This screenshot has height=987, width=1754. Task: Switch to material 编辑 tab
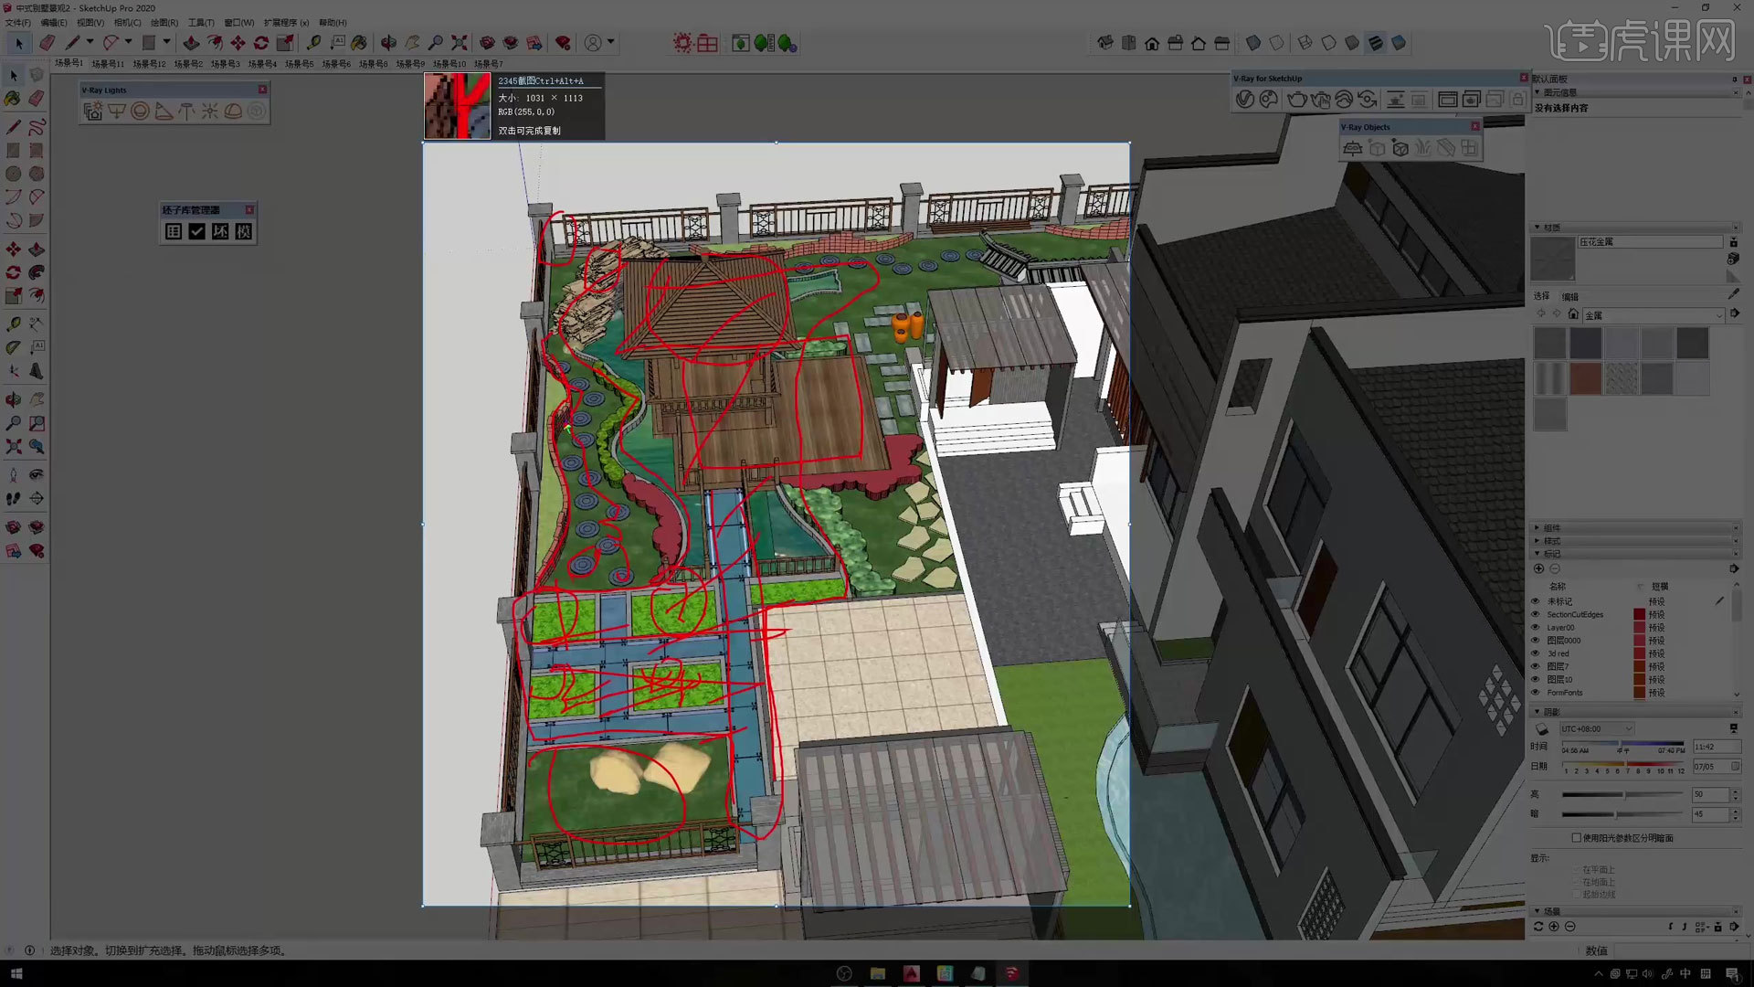point(1569,297)
